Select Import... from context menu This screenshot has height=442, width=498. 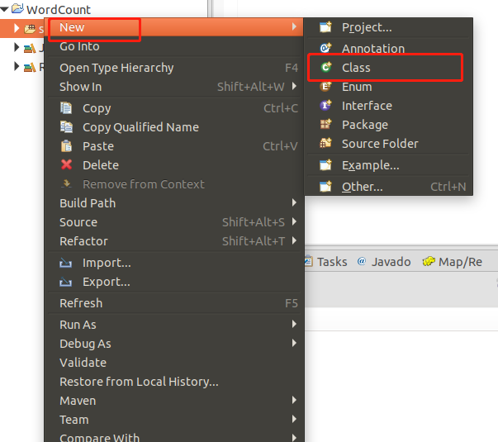(x=174, y=263)
